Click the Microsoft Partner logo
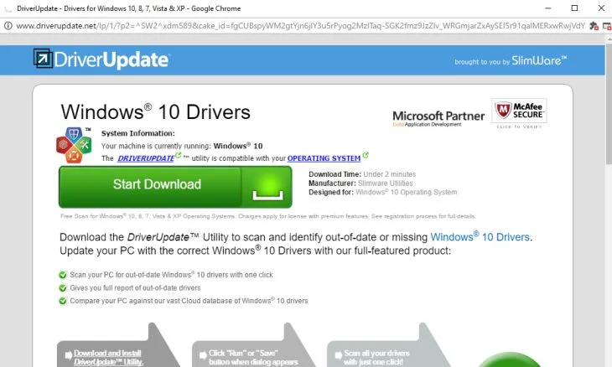The image size is (612, 367). tap(438, 118)
